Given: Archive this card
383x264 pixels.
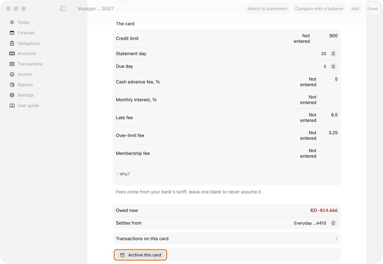Looking at the screenshot, I should click(x=141, y=255).
